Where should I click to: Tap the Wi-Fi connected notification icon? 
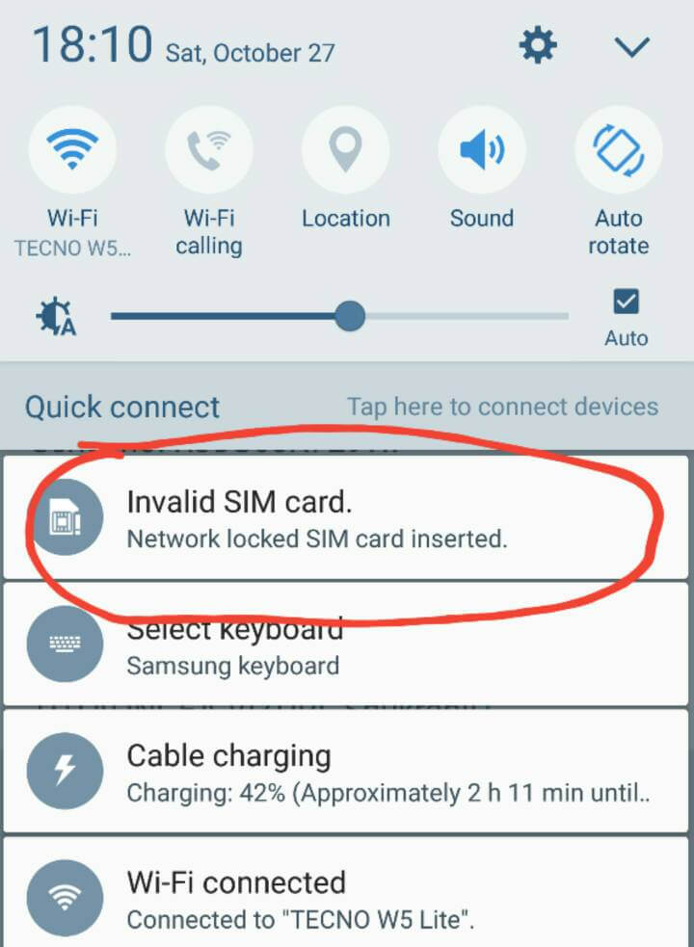66,898
